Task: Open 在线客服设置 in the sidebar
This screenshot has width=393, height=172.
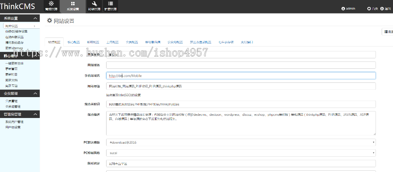Action: [14, 37]
